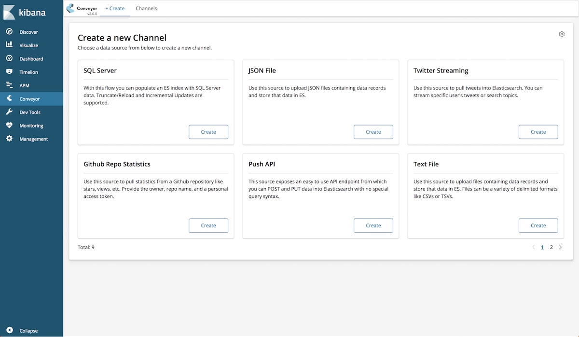Switch to the Channels tab
579x337 pixels.
coord(146,8)
